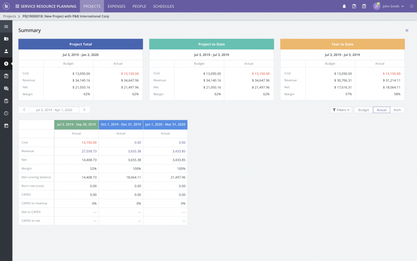This screenshot has width=417, height=261.
Task: Open the person sidebar icon
Action: tap(6, 51)
